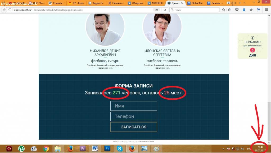Click the 50% zoom level indicator
The height and width of the screenshot is (153, 271).
(156, 10)
